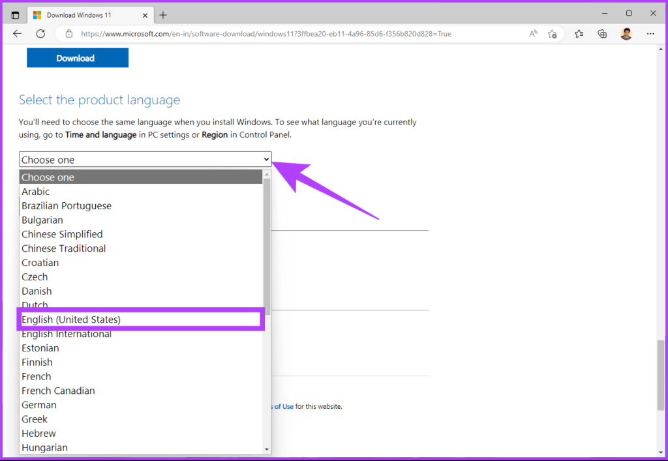Select Estonian from the list
This screenshot has width=668, height=461.
(141, 348)
